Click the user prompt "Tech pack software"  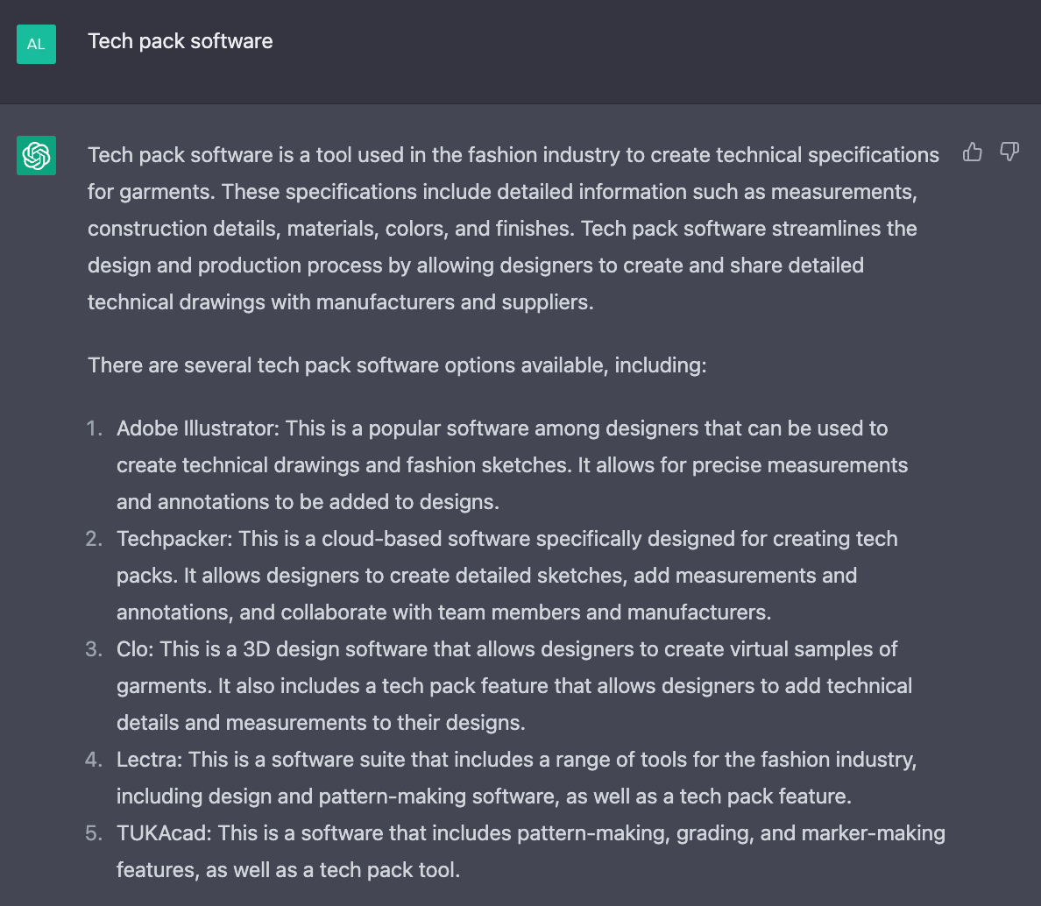point(181,41)
